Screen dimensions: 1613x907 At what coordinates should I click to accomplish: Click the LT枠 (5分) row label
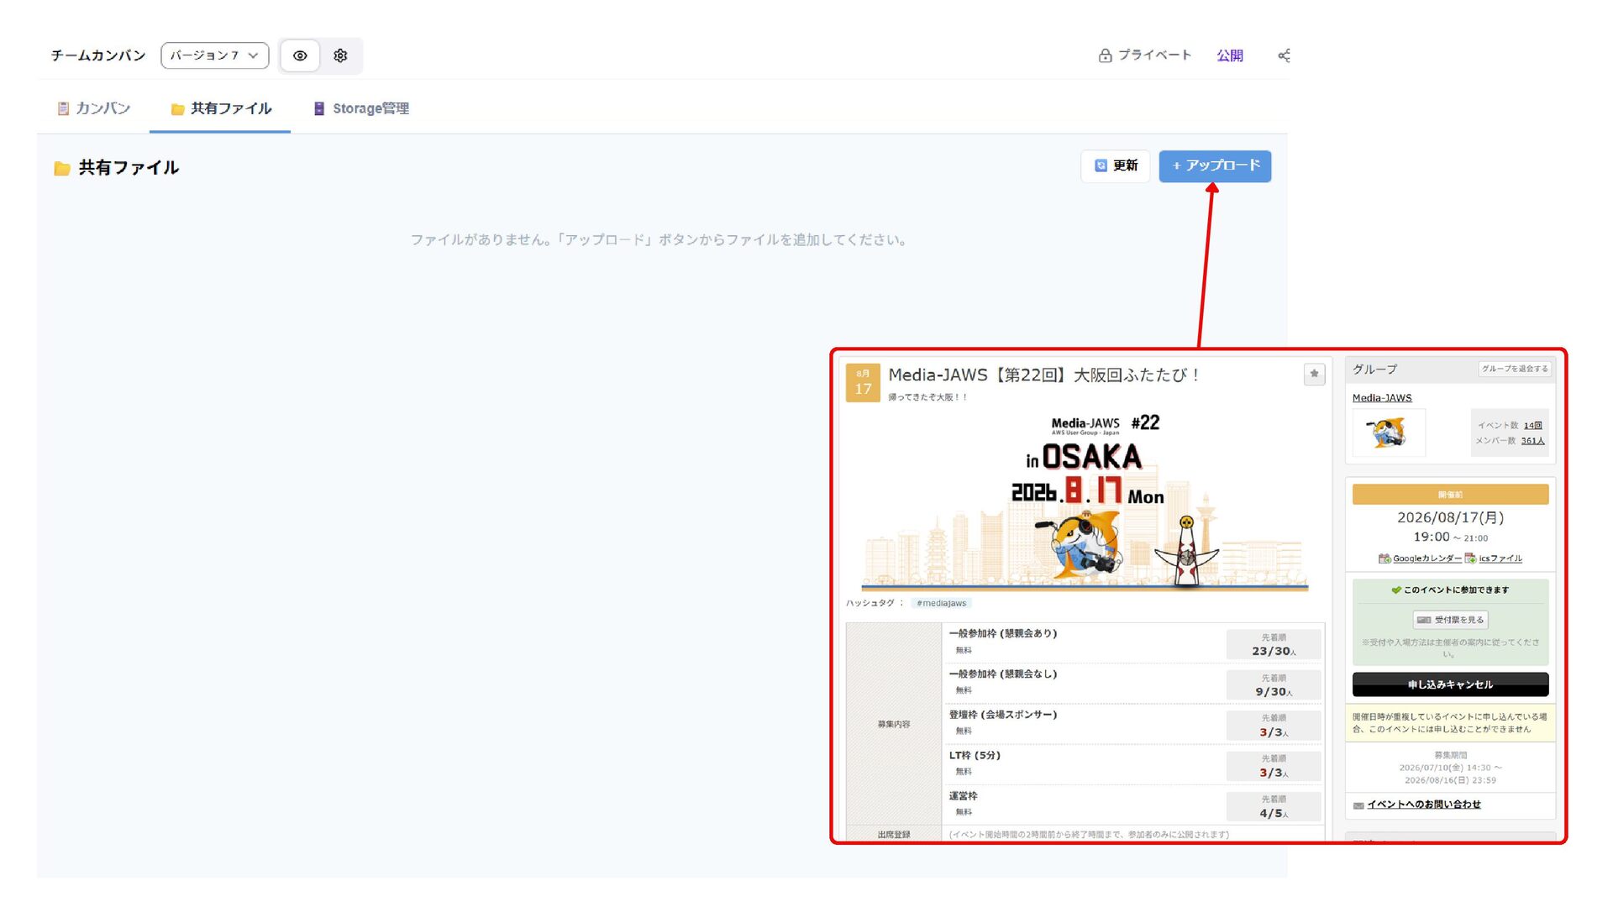coord(975,756)
